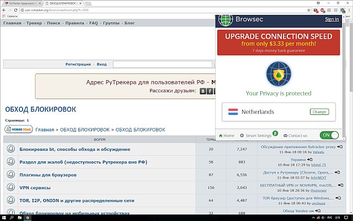This screenshot has width=353, height=221.
Task: Open Правила in forum navigation
Action: (x=74, y=23)
